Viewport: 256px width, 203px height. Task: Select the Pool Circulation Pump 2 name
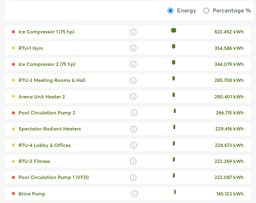47,113
